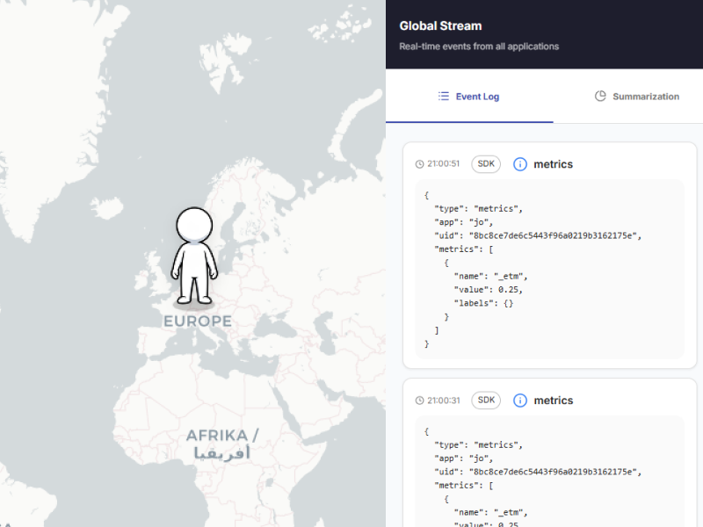Click the 21:00:31 timestamp text

[444, 401]
